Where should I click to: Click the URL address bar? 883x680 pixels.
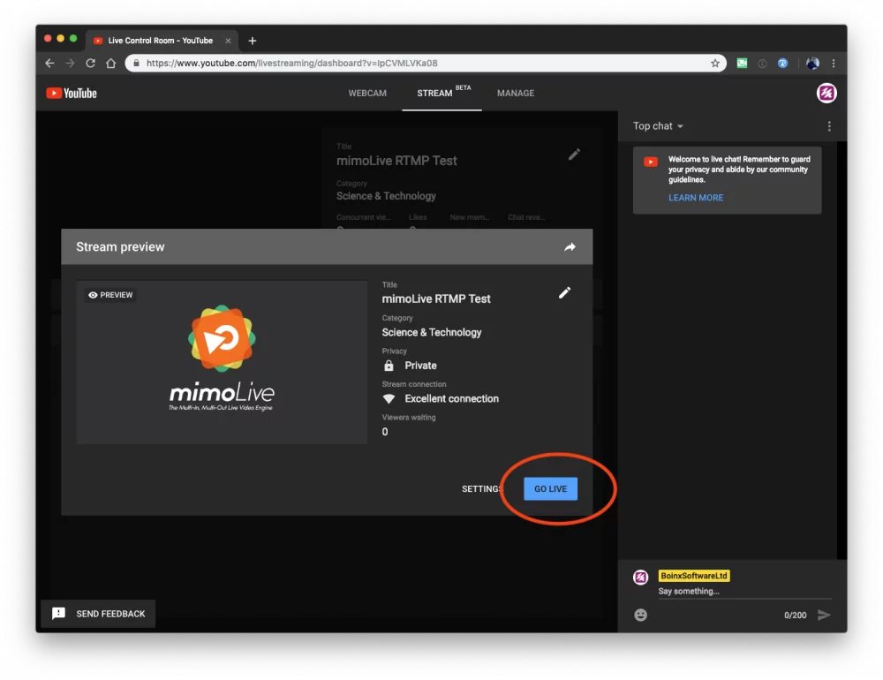426,63
